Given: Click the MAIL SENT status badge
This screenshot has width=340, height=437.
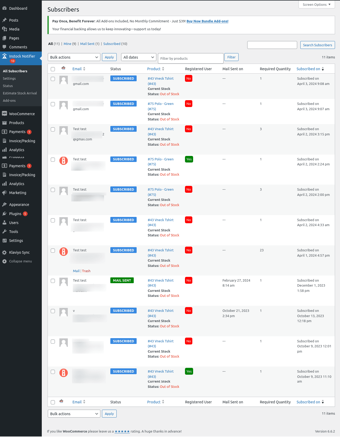Looking at the screenshot, I should point(122,280).
